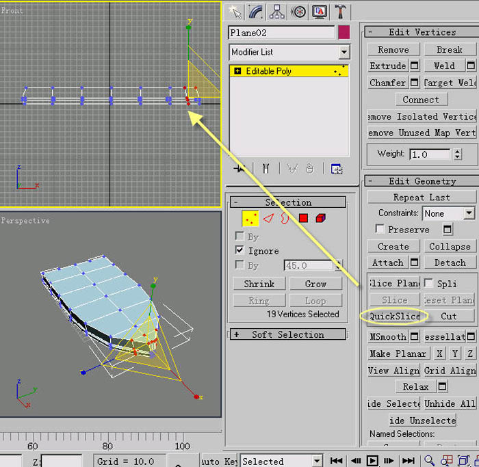Toggle the Preserve checkbox
The image size is (479, 467).
380,229
